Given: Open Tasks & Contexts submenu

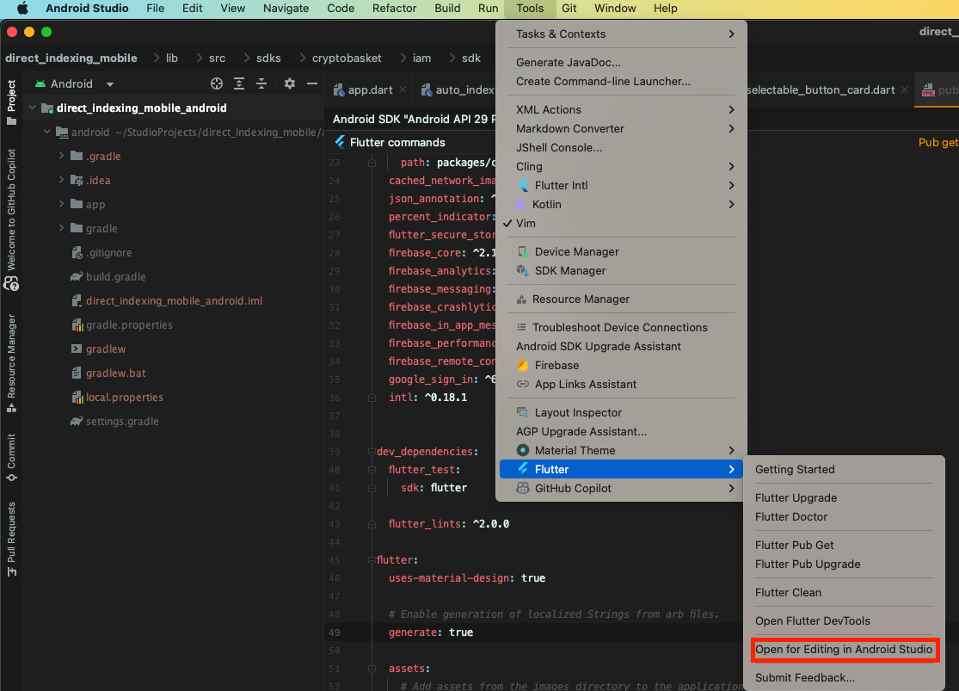Looking at the screenshot, I should (621, 34).
